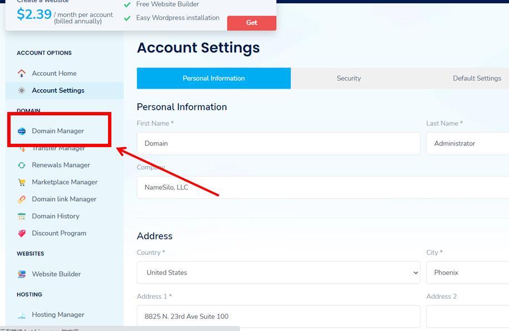Click the First Name input field
Viewport: 509px width, 331px height.
point(278,143)
